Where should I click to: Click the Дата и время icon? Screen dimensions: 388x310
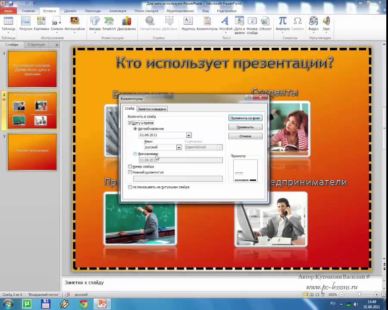pyautogui.click(x=239, y=21)
